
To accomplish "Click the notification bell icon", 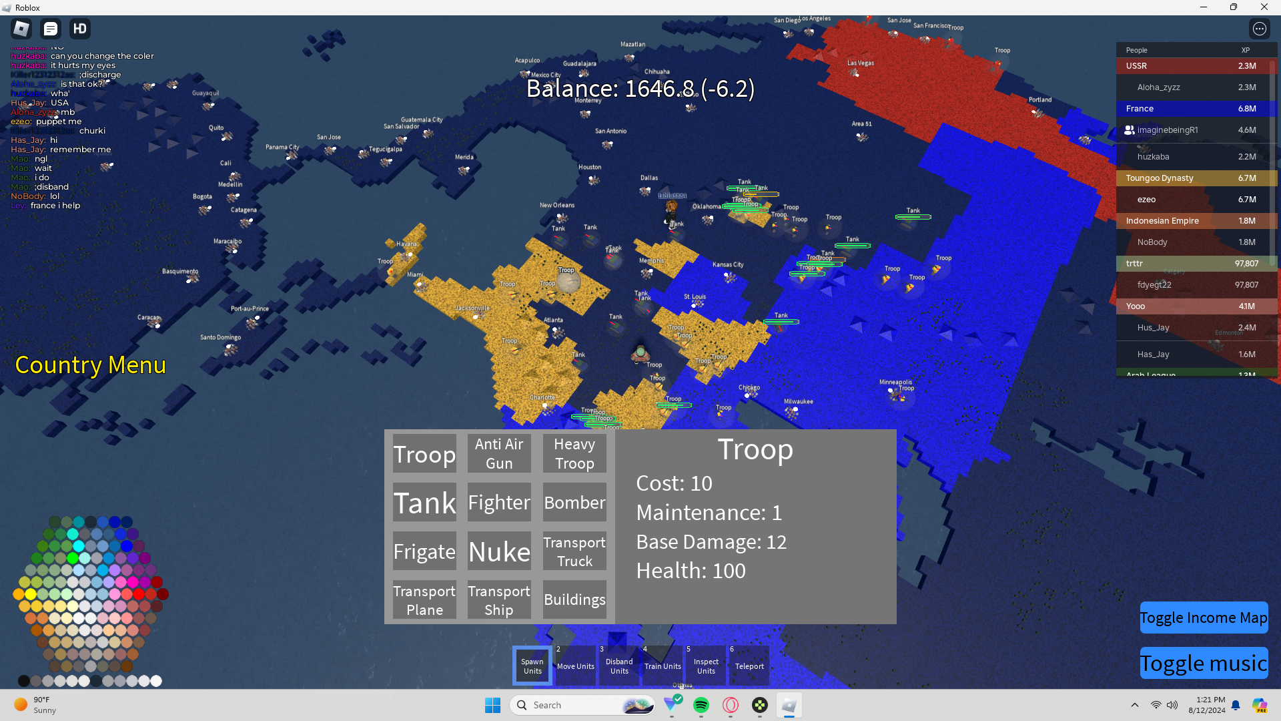I will tap(1236, 705).
